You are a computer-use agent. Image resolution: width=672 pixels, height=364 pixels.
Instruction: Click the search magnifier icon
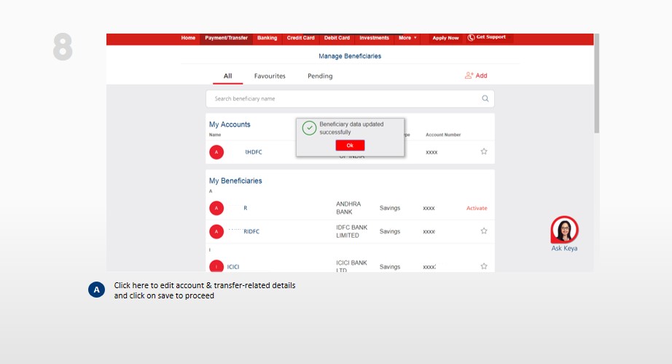click(x=485, y=98)
